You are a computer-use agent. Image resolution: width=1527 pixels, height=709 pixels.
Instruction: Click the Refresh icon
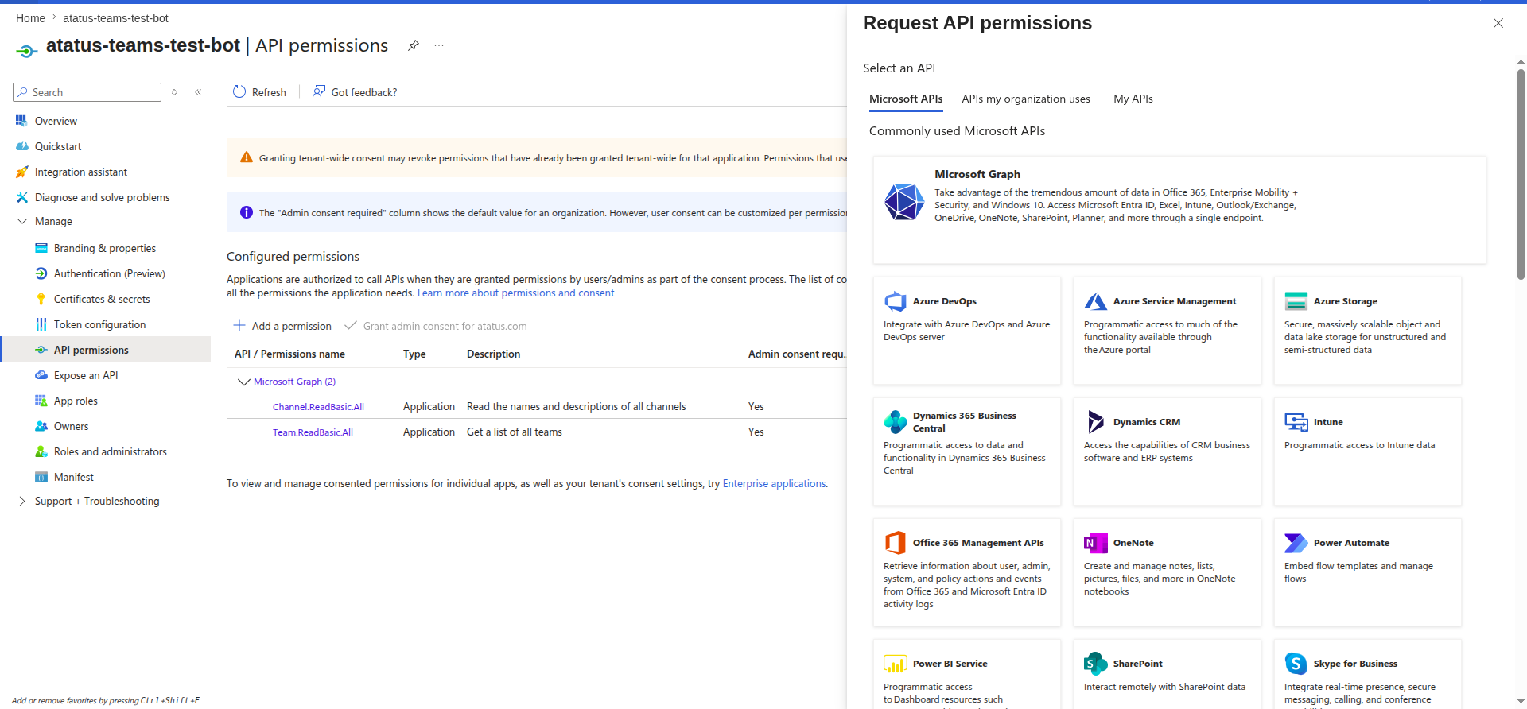[239, 92]
